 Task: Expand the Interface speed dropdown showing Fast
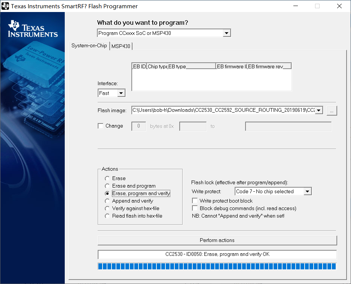[121, 93]
